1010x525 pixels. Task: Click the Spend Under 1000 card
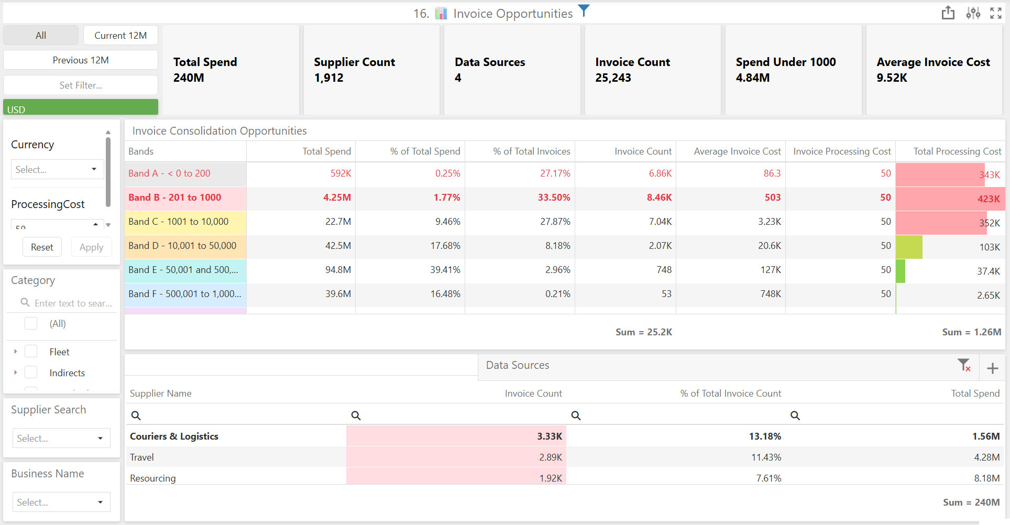pos(794,70)
